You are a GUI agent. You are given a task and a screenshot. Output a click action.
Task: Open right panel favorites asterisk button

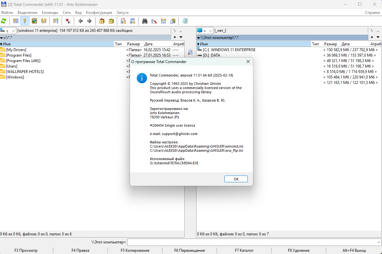[372, 37]
